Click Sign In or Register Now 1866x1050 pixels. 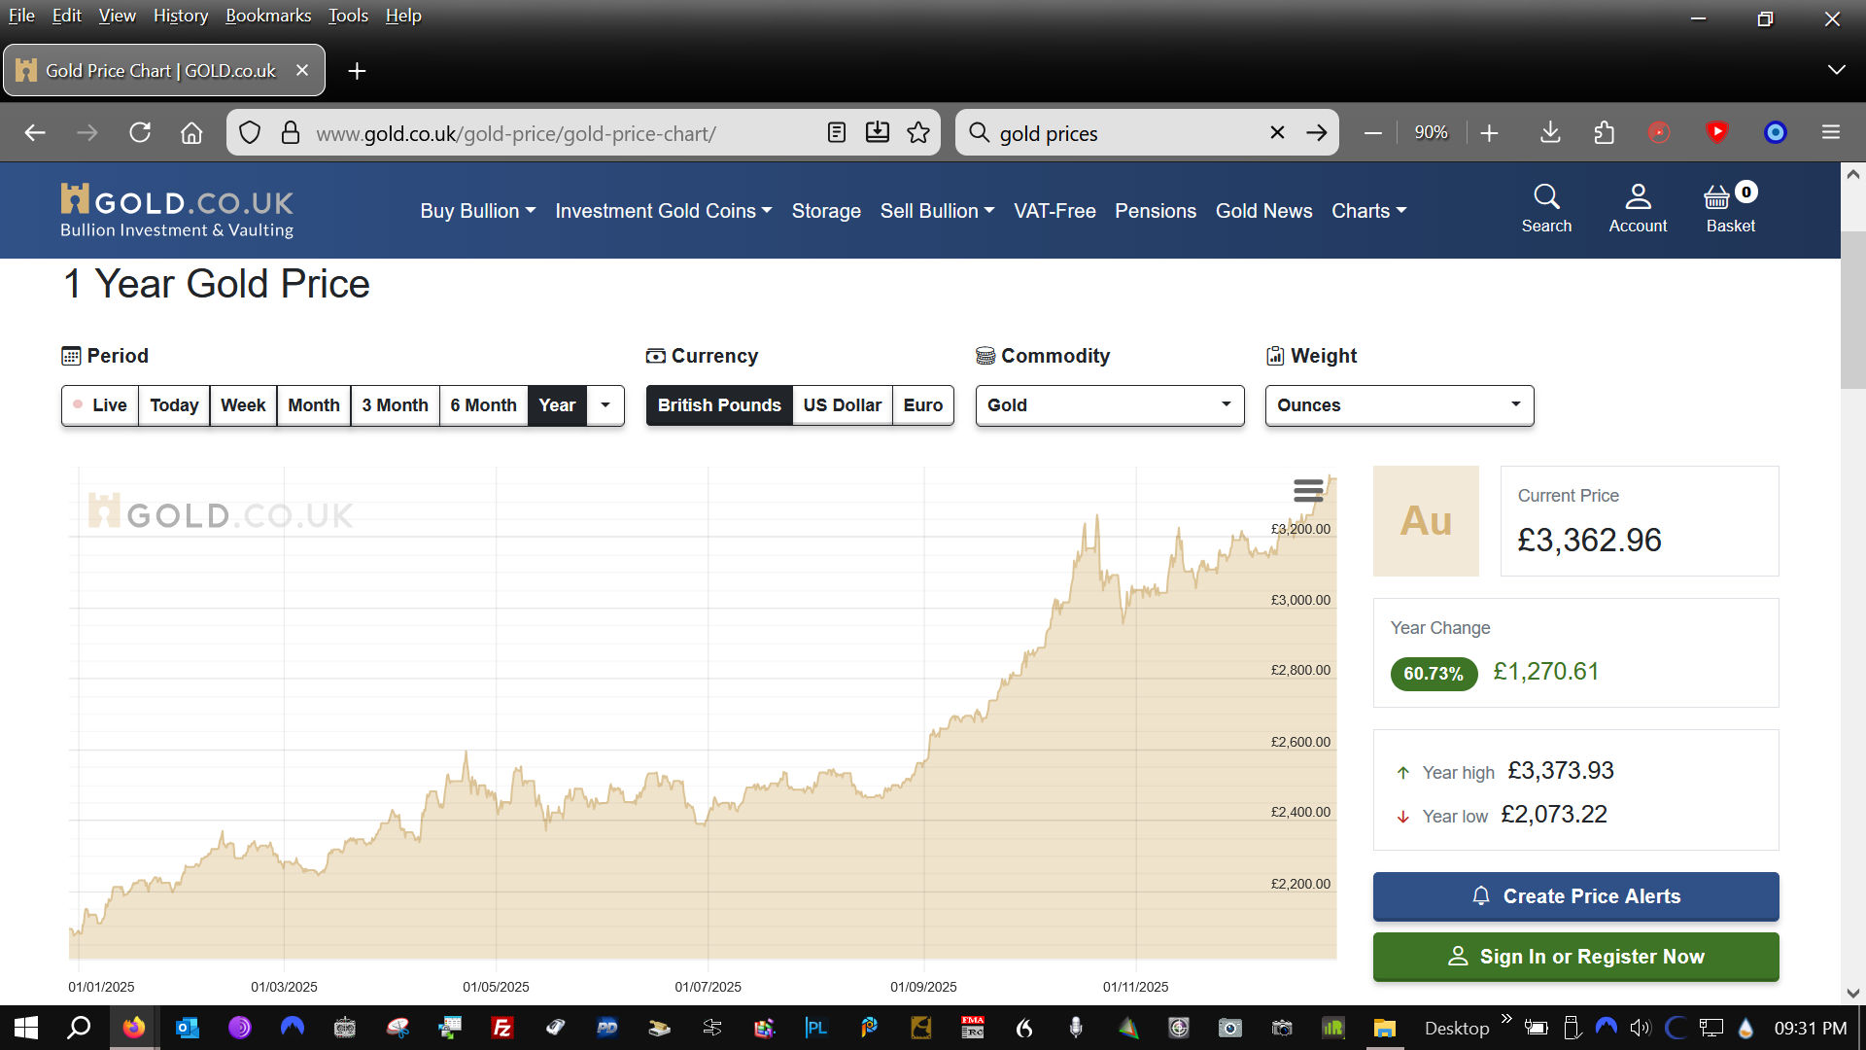point(1575,957)
